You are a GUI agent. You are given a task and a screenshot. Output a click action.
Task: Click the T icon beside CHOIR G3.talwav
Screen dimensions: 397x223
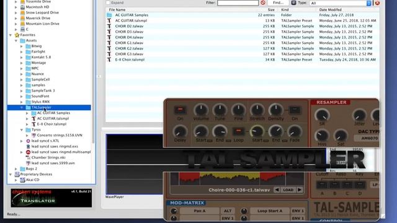tap(109, 54)
